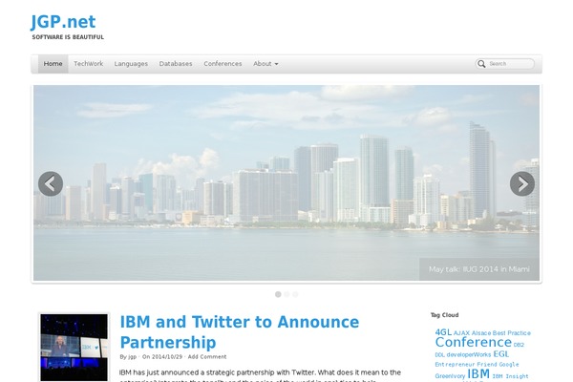Advance to the next slide with the right arrow
This screenshot has width=573, height=382.
click(522, 184)
